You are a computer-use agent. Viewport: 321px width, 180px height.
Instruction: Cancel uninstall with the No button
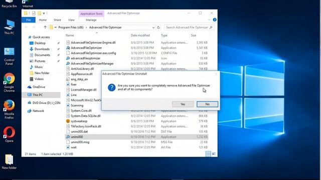point(207,104)
